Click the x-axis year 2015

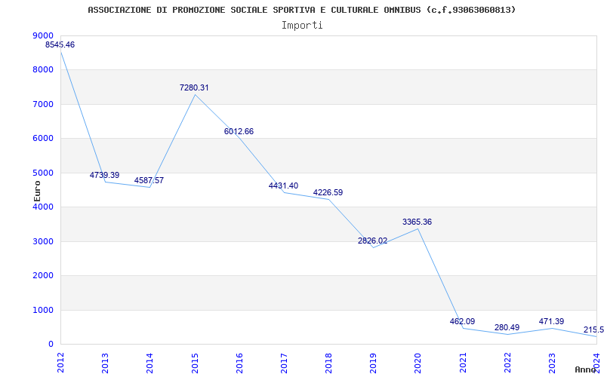point(195,363)
